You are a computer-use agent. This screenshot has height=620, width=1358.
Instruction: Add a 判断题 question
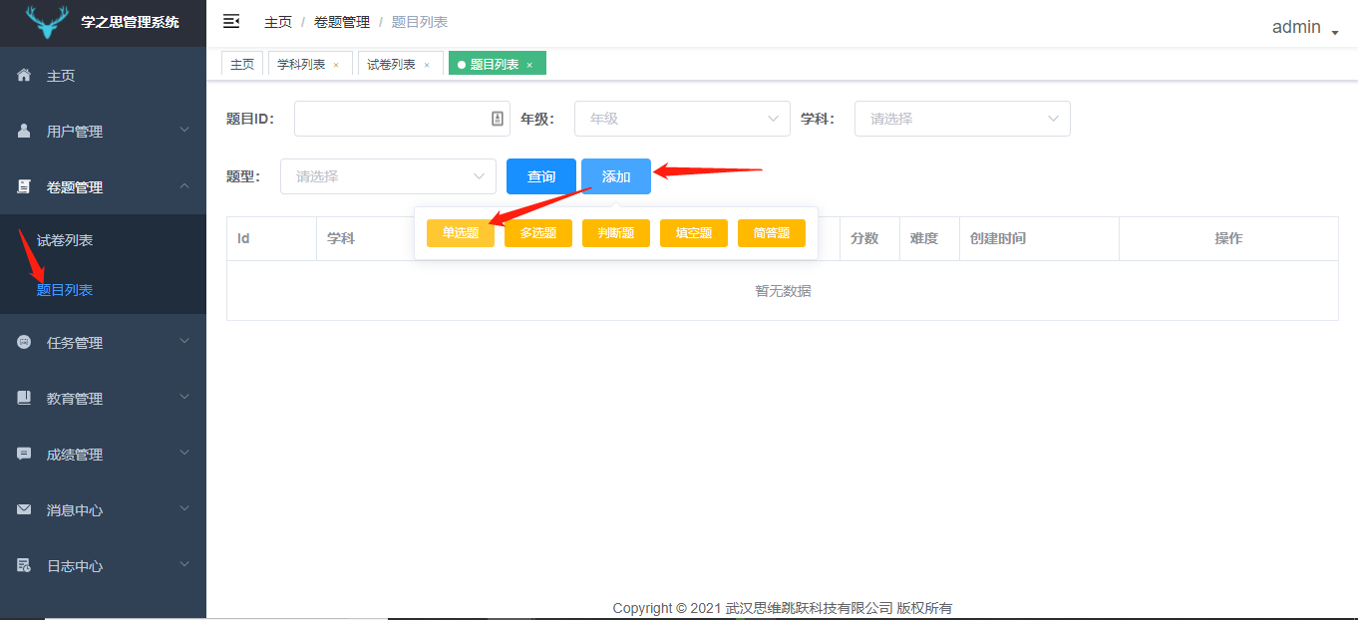point(616,233)
